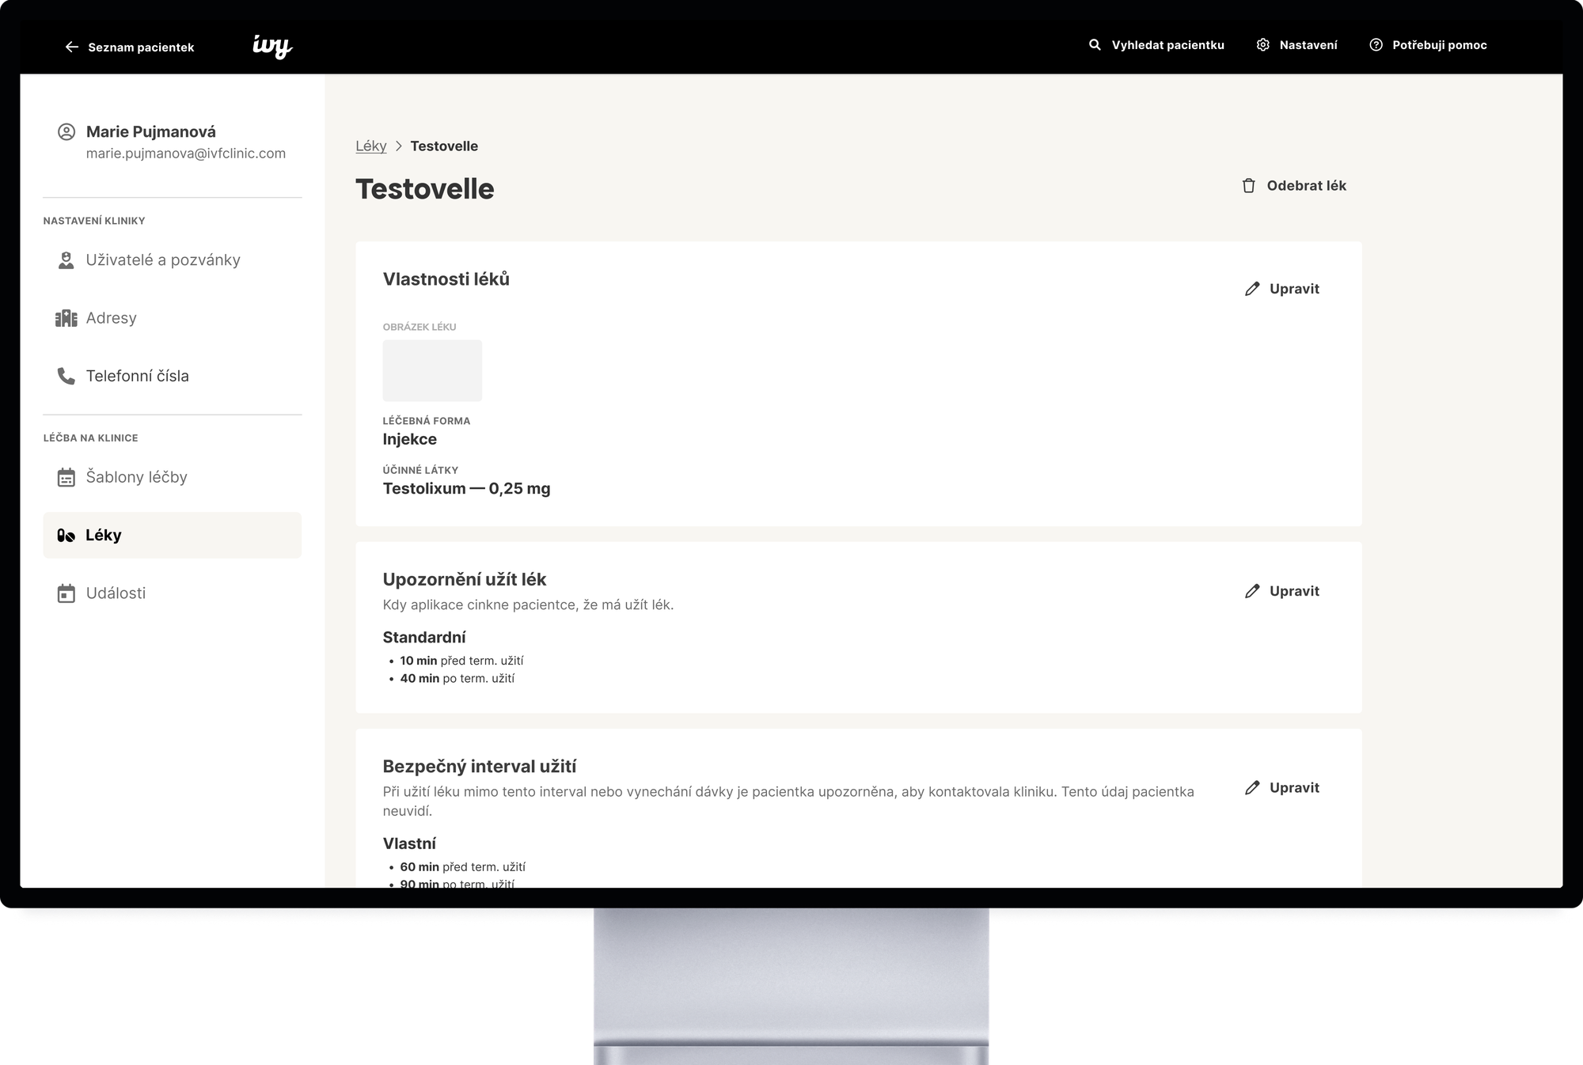Click Vyhledat pacientku text in header
The height and width of the screenshot is (1065, 1583).
[1167, 45]
